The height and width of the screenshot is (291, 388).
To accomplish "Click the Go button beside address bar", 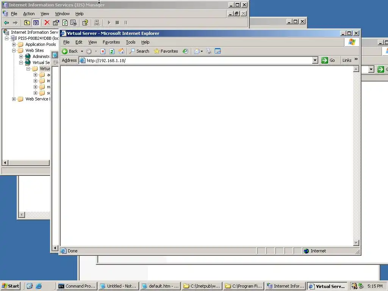I will (x=329, y=60).
